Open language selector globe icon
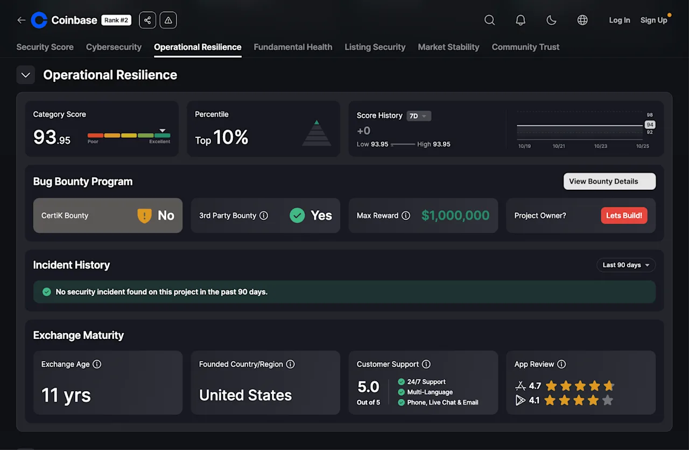Screen dimensions: 689x450 [582, 20]
